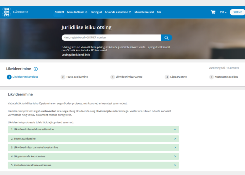Click the legal entity search input field
This screenshot has width=245, height=175.
111,38
